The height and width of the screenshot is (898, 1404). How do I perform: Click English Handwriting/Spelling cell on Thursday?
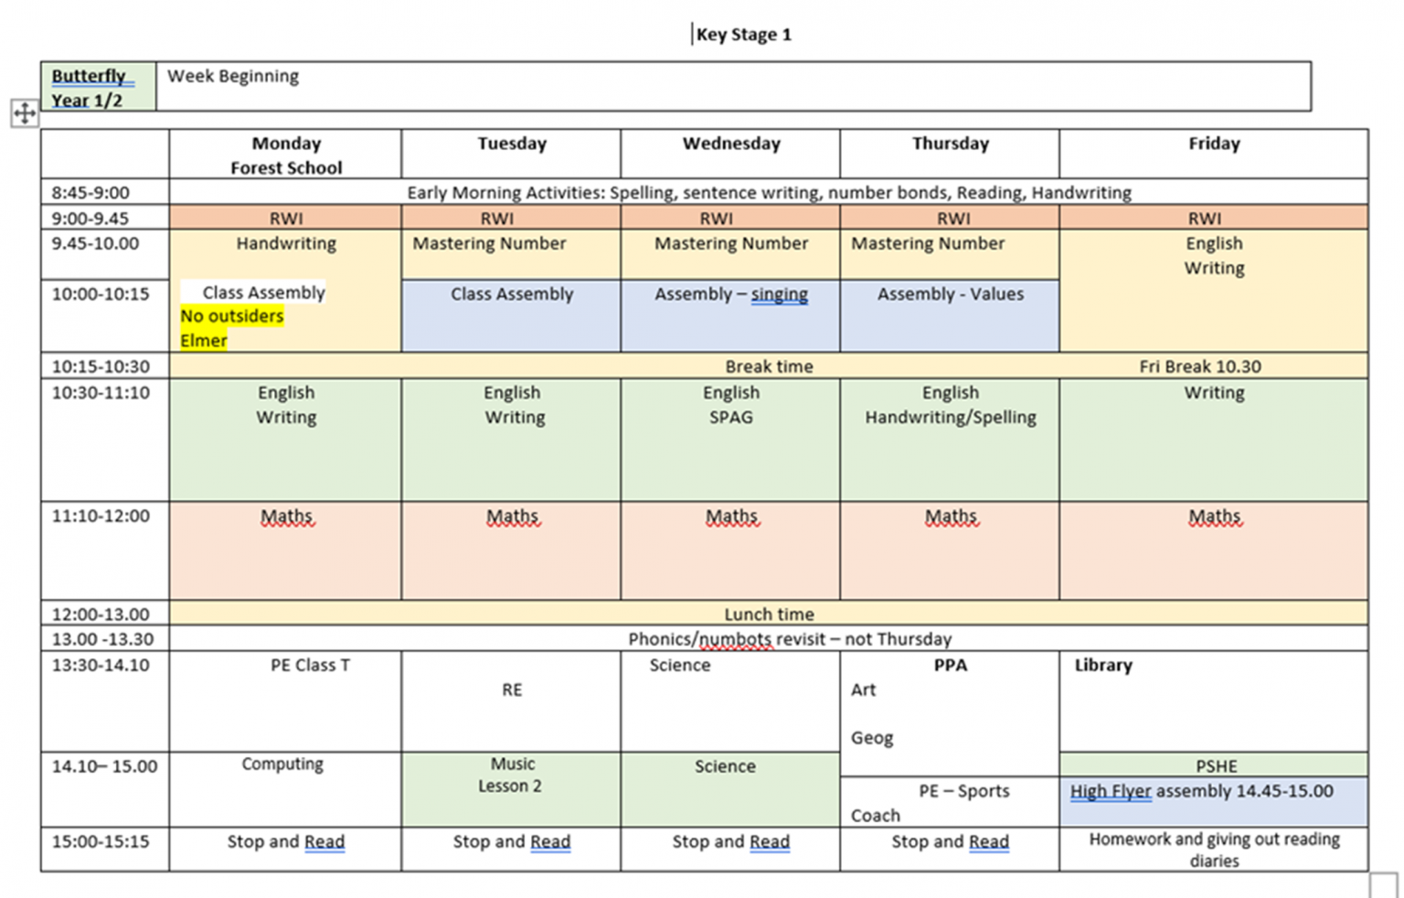950,405
